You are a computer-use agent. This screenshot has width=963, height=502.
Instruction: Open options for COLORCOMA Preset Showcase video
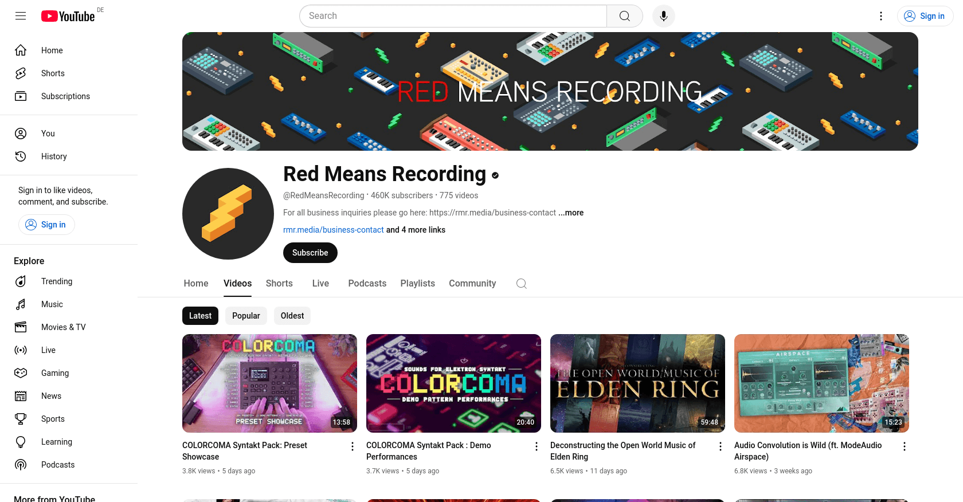[353, 446]
